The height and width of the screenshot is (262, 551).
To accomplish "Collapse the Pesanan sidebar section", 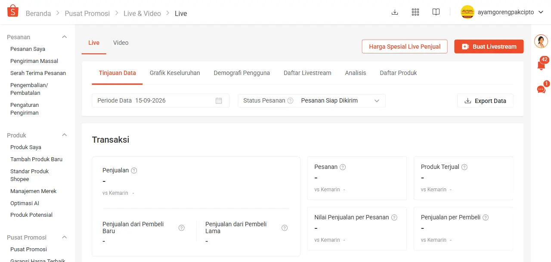I will point(65,37).
